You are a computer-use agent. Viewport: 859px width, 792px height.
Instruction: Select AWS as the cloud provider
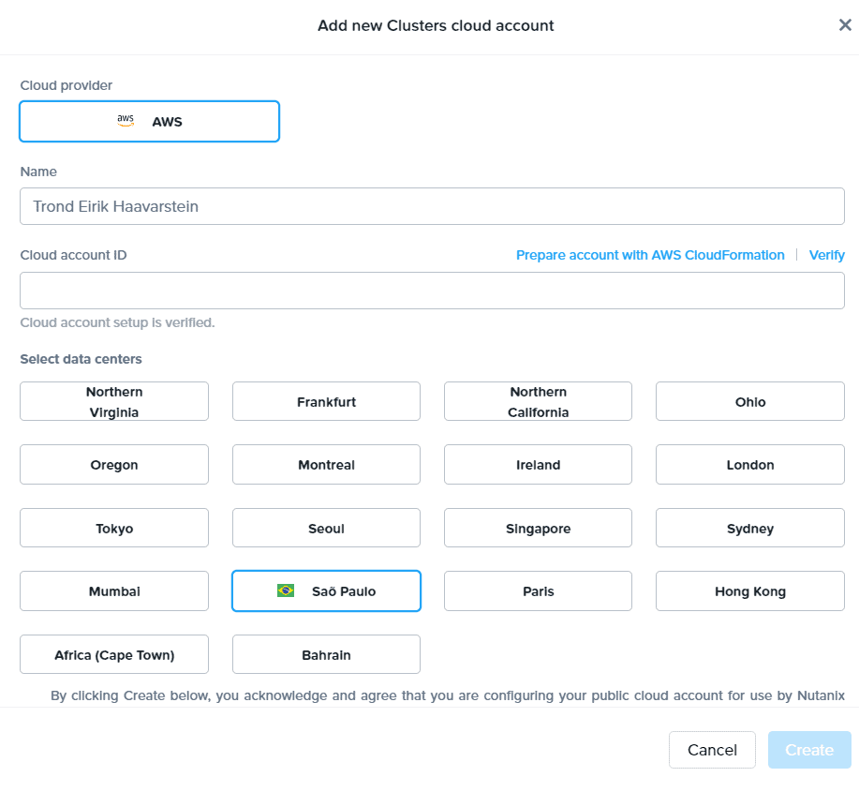150,121
